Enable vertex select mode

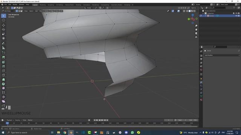17,11
